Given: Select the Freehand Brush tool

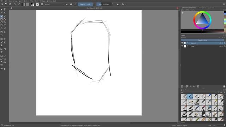Looking at the screenshot, I should pyautogui.click(x=1, y=16).
